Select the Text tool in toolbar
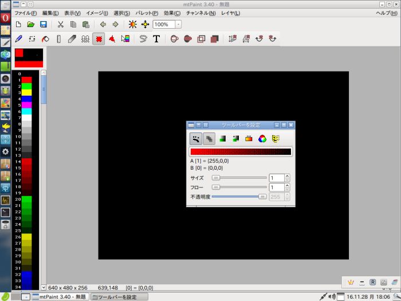This screenshot has width=401, height=301. click(x=156, y=39)
